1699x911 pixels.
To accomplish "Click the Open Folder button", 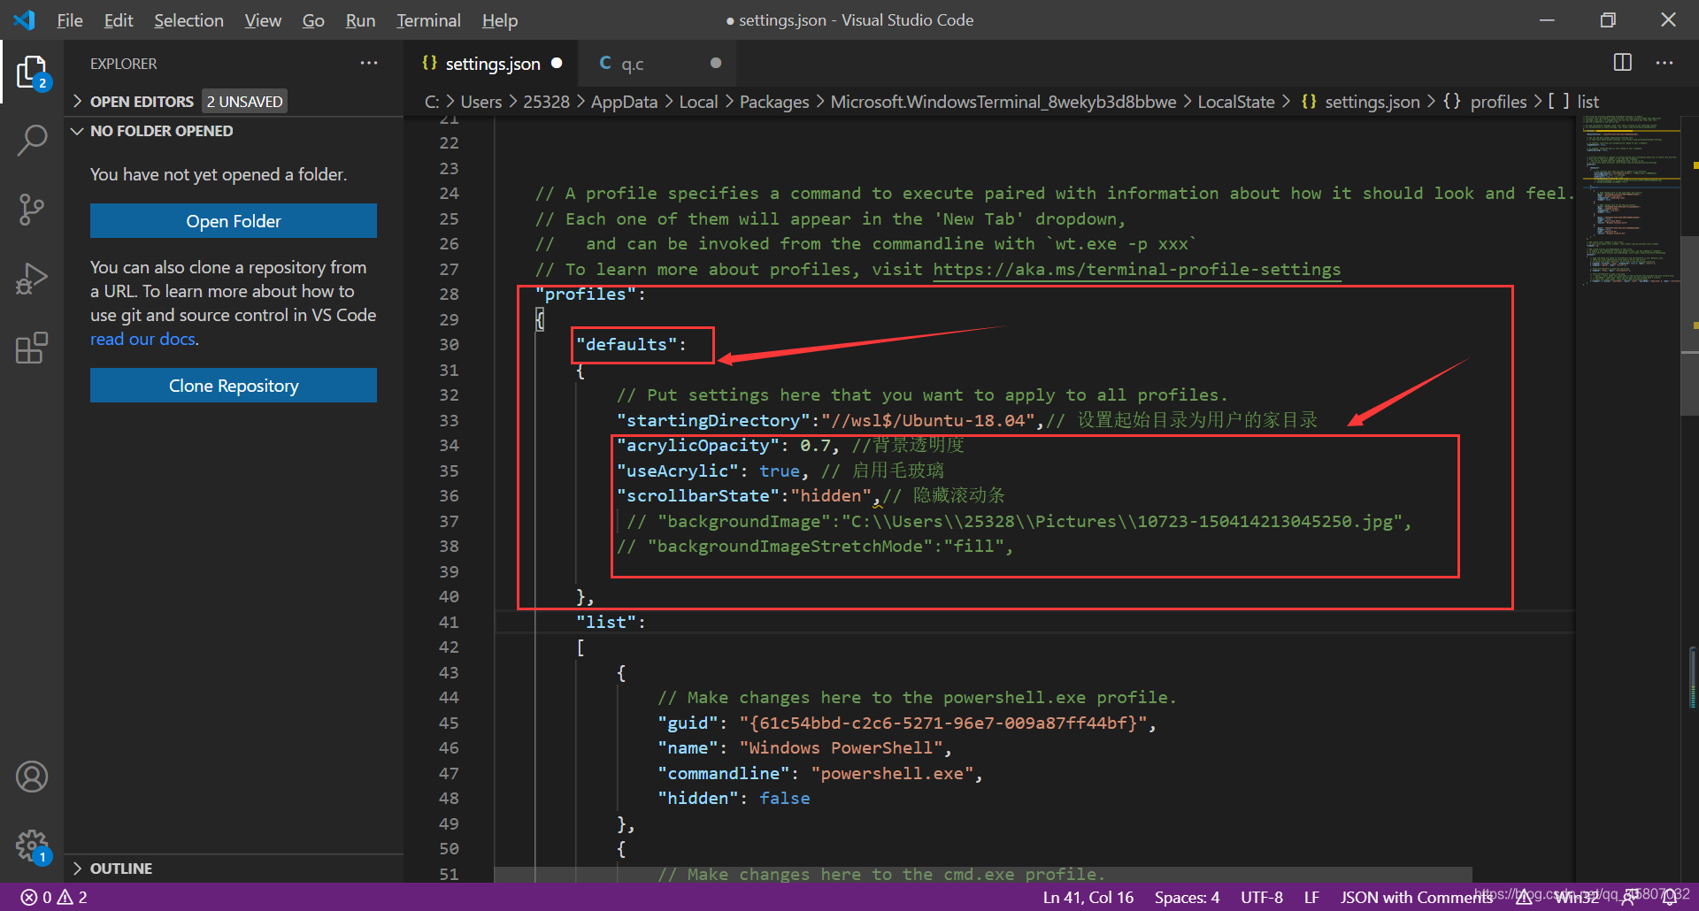I will point(234,221).
